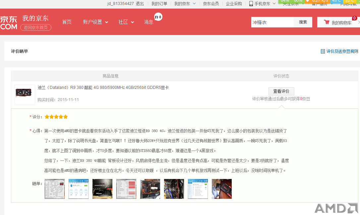
Task: Click the five-star rating
Action: pos(56,117)
